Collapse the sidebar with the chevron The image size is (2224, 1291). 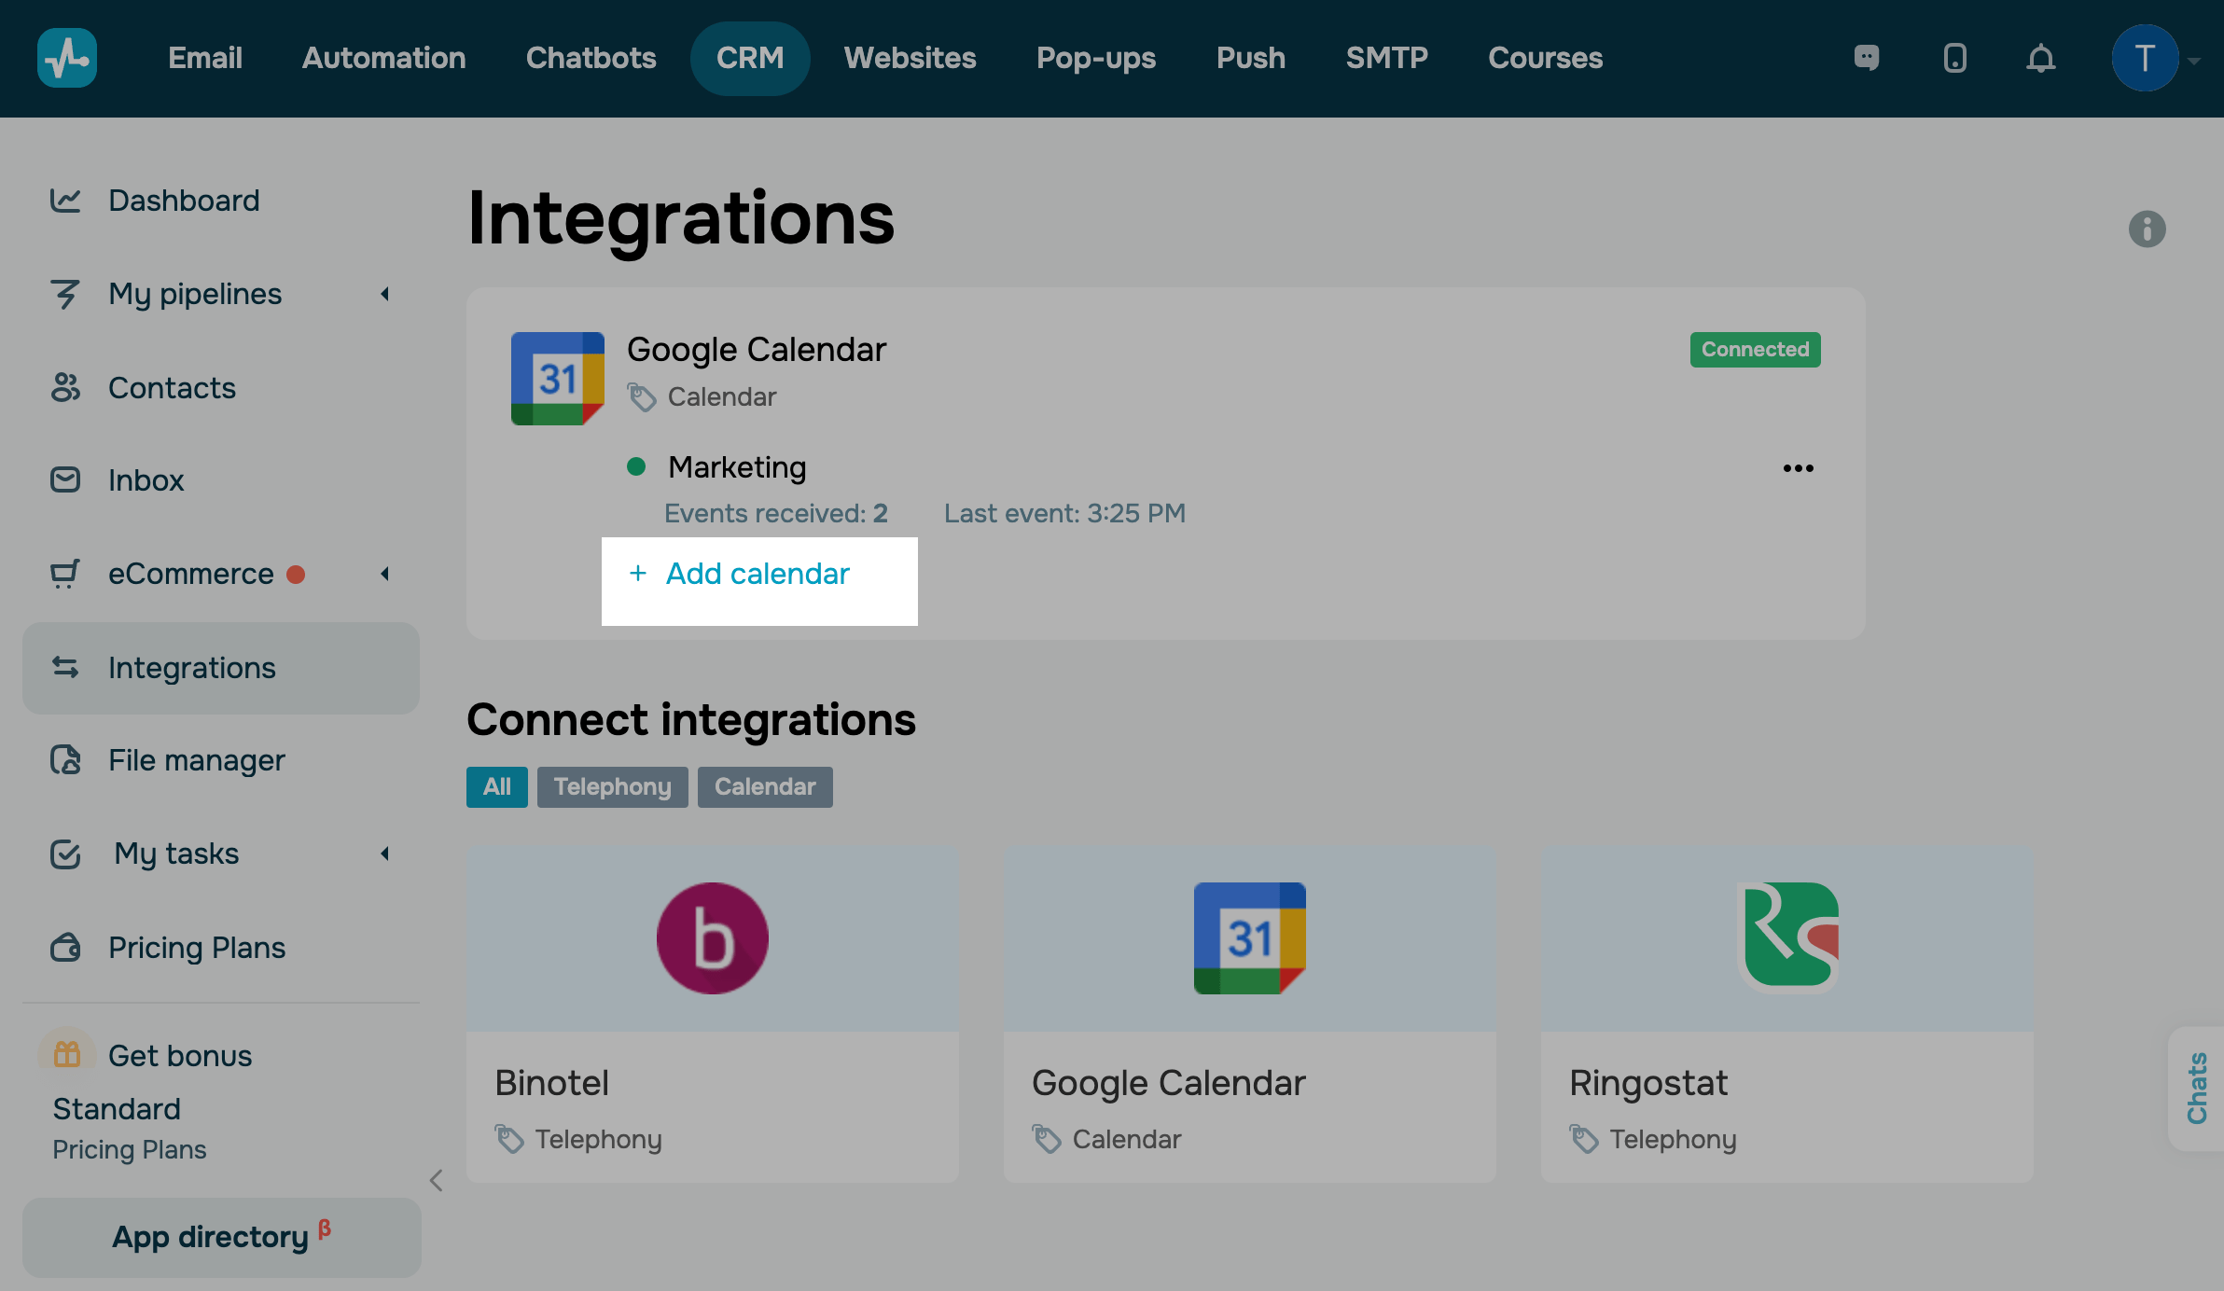pos(436,1181)
